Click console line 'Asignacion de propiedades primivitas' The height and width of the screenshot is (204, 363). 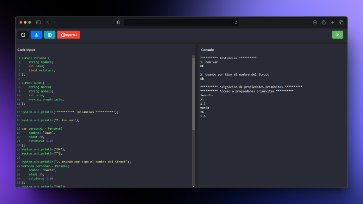[x=251, y=87]
